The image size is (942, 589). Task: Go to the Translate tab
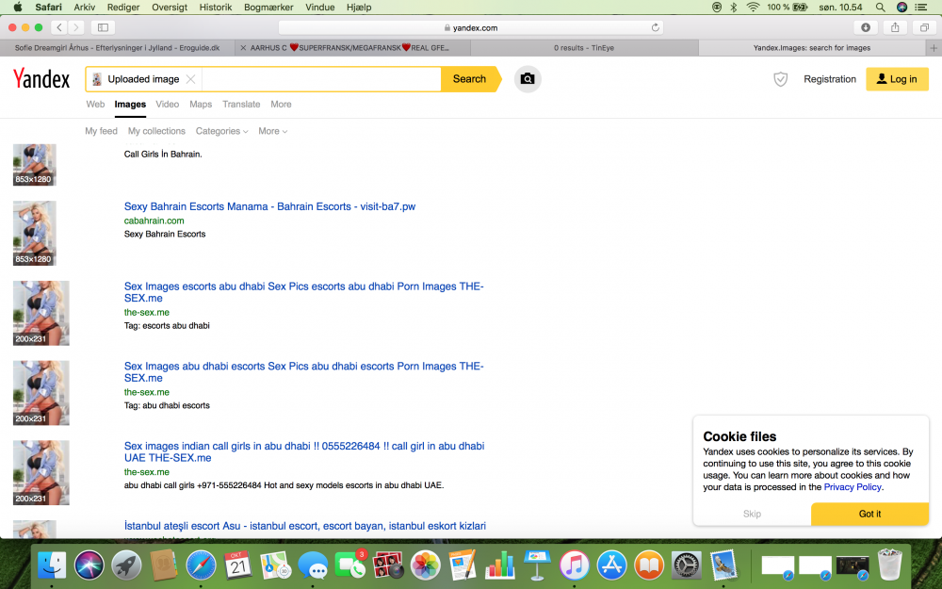241,104
